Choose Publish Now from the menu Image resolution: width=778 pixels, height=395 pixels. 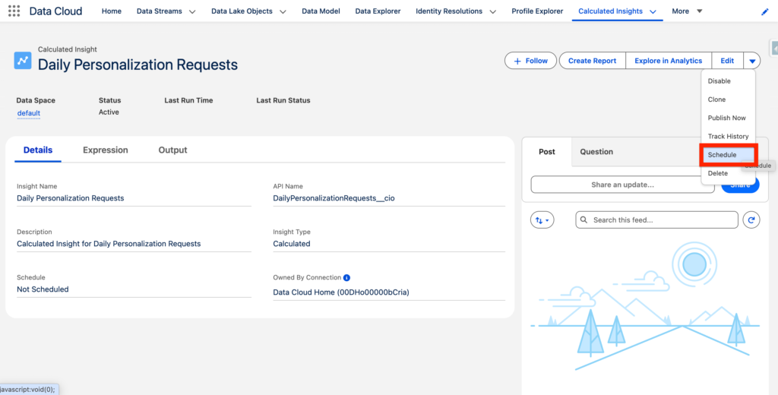(726, 118)
